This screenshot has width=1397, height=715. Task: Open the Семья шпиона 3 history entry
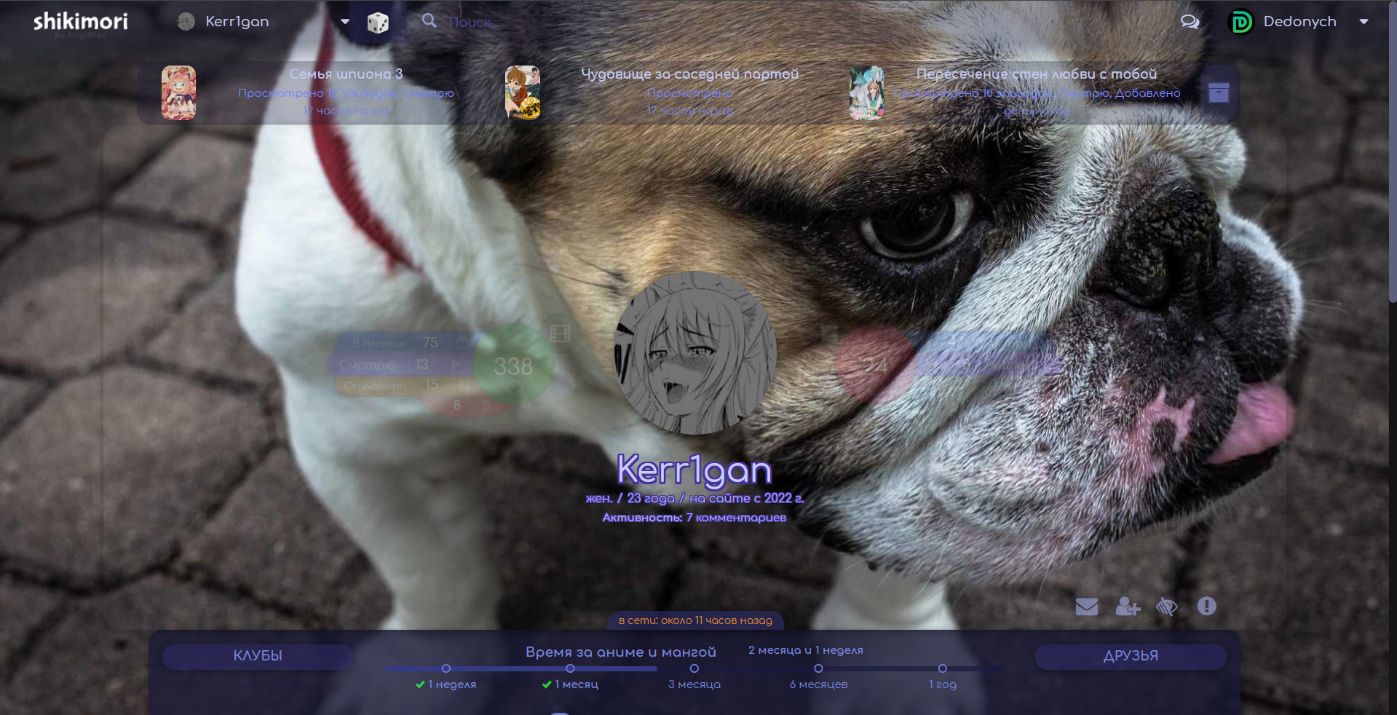pyautogui.click(x=346, y=74)
